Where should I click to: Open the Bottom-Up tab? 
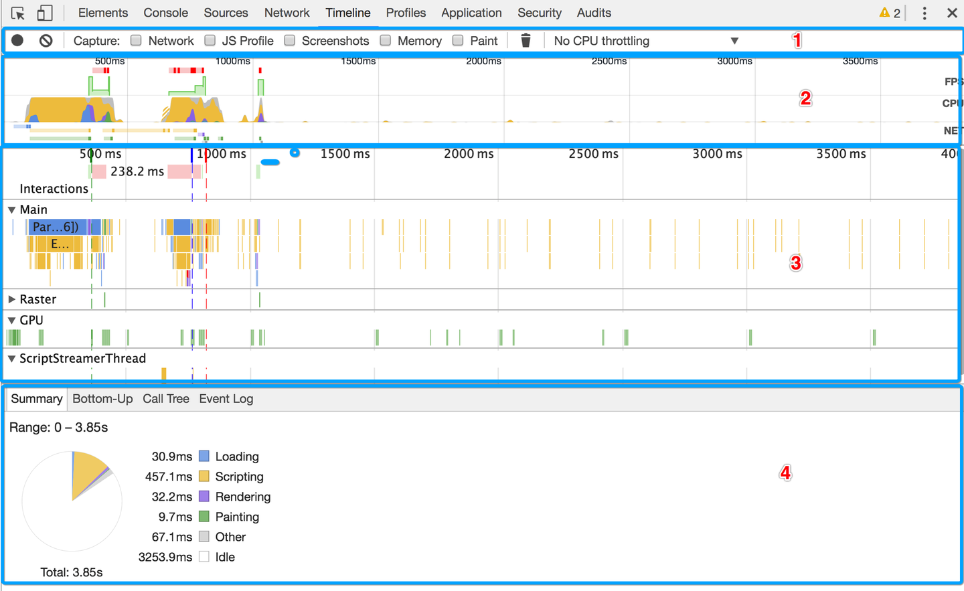click(102, 398)
